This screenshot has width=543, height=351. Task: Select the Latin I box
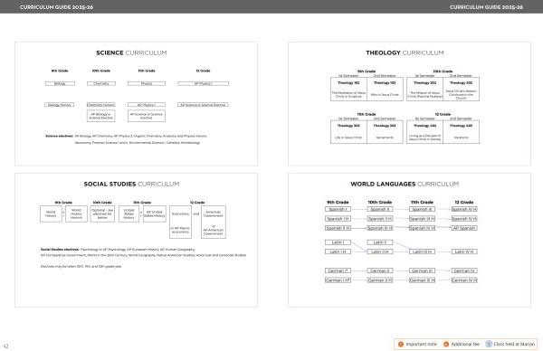[338, 242]
